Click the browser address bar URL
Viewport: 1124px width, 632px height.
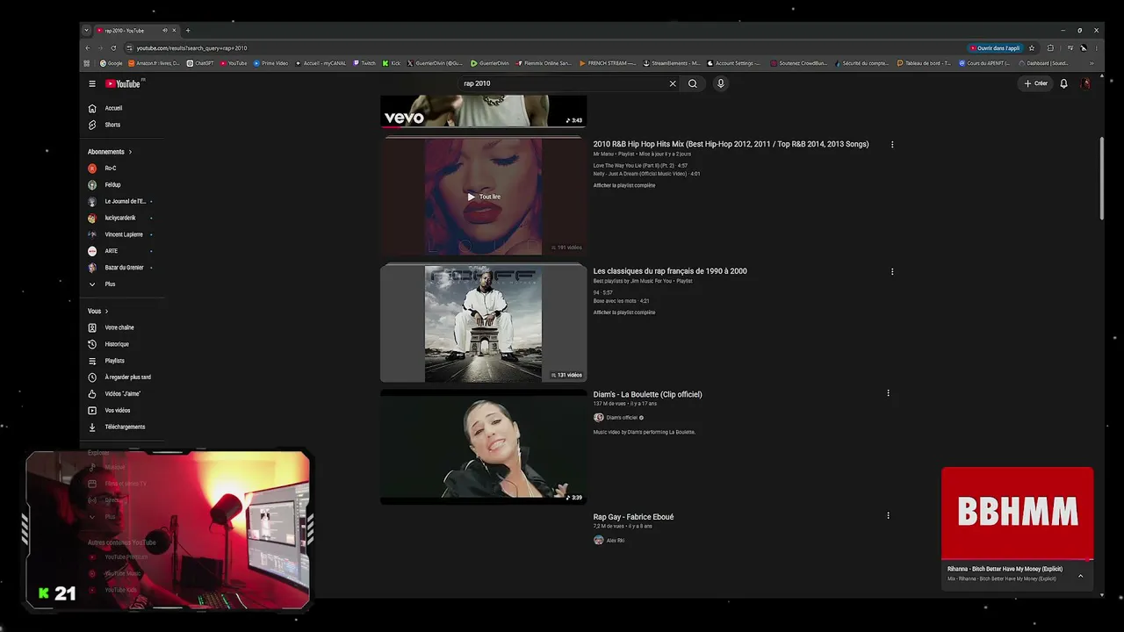point(191,48)
